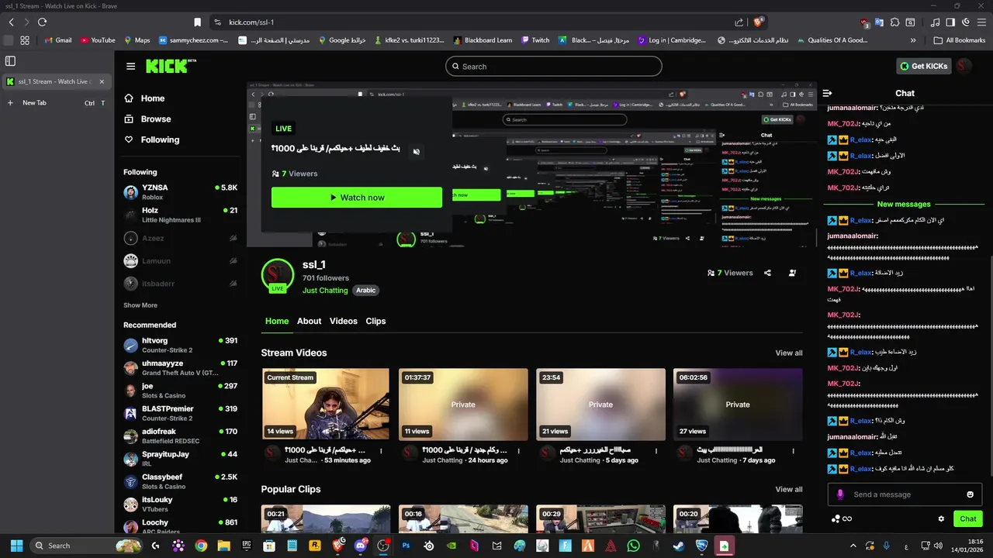Image resolution: width=993 pixels, height=558 pixels.
Task: Open Classybeef recommended channel
Action: tap(181, 481)
